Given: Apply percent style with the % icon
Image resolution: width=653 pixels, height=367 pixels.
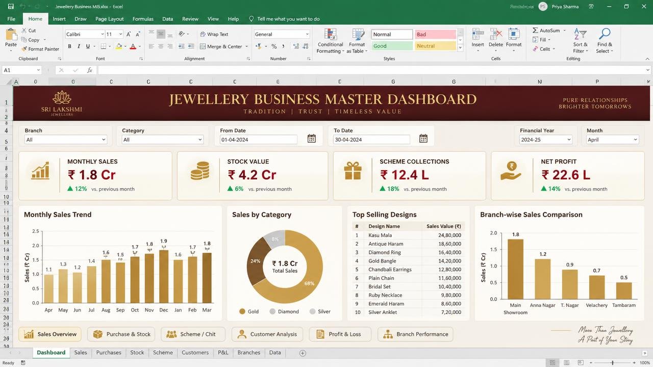Looking at the screenshot, I should (274, 46).
